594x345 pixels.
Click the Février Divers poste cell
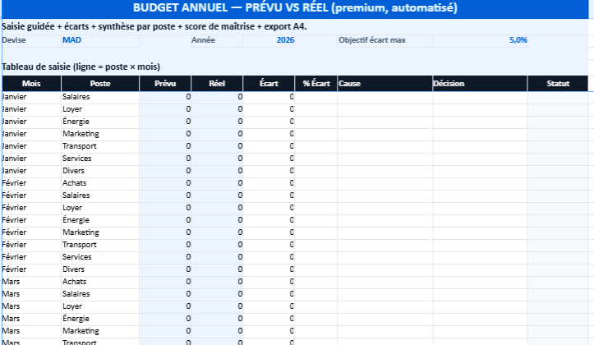(x=99, y=269)
